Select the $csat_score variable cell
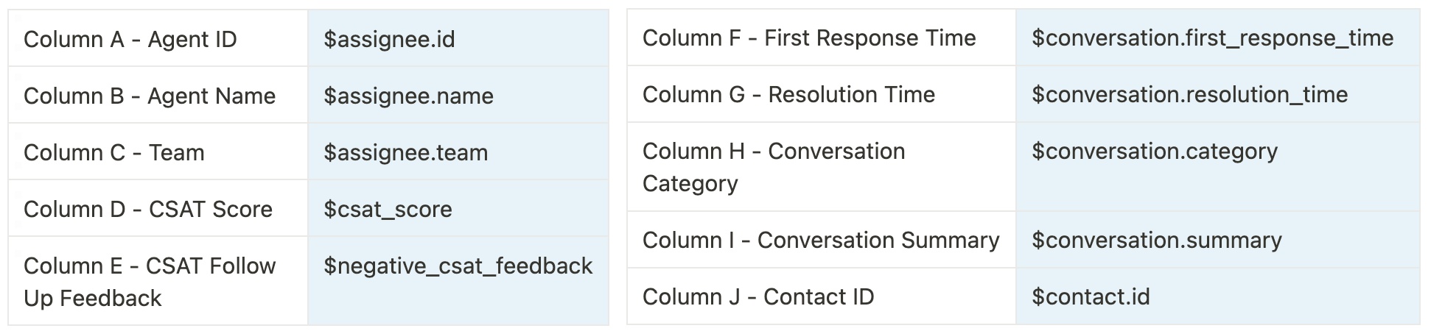Screen dimensions: 1431x331 click(388, 209)
